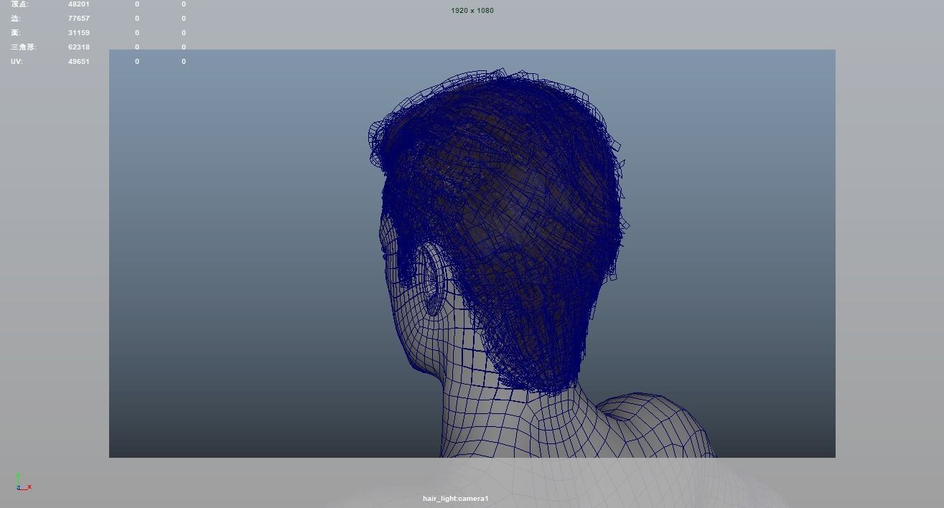Select the edge count value 77657

(x=79, y=19)
